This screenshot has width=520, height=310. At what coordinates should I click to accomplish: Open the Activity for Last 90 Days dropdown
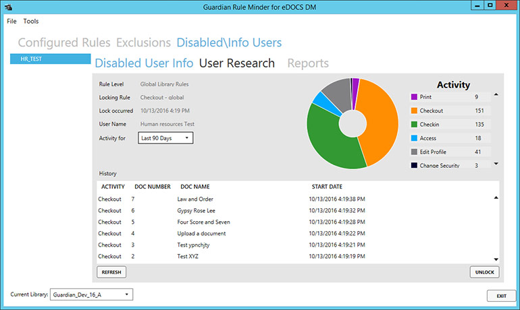(x=165, y=138)
